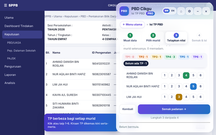Switch language to EN

click(x=173, y=11)
